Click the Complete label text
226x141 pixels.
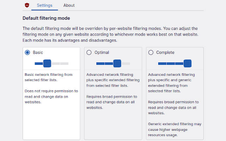(x=165, y=53)
